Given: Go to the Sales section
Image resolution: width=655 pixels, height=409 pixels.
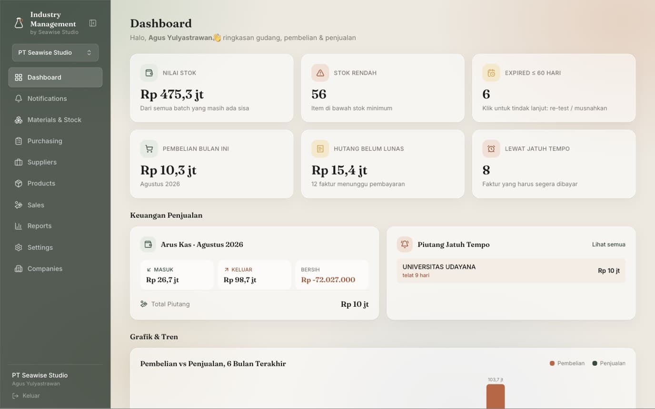Looking at the screenshot, I should pos(55,205).
